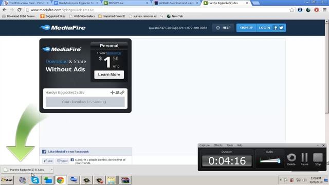The height and width of the screenshot is (185, 329).
Task: Pause the screen recording
Action: click(x=304, y=159)
